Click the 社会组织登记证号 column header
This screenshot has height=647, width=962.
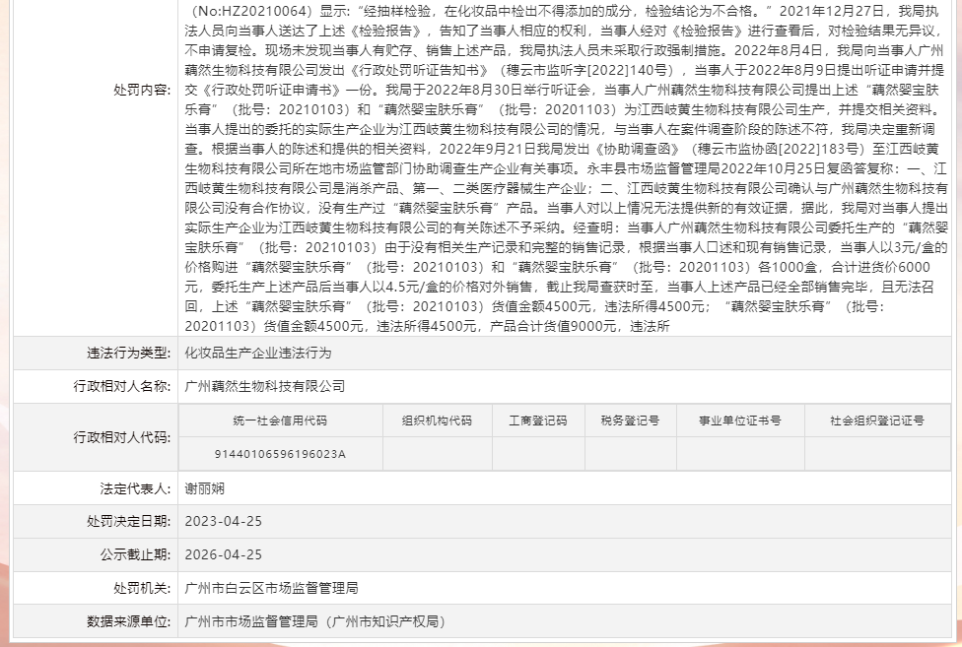(x=877, y=421)
